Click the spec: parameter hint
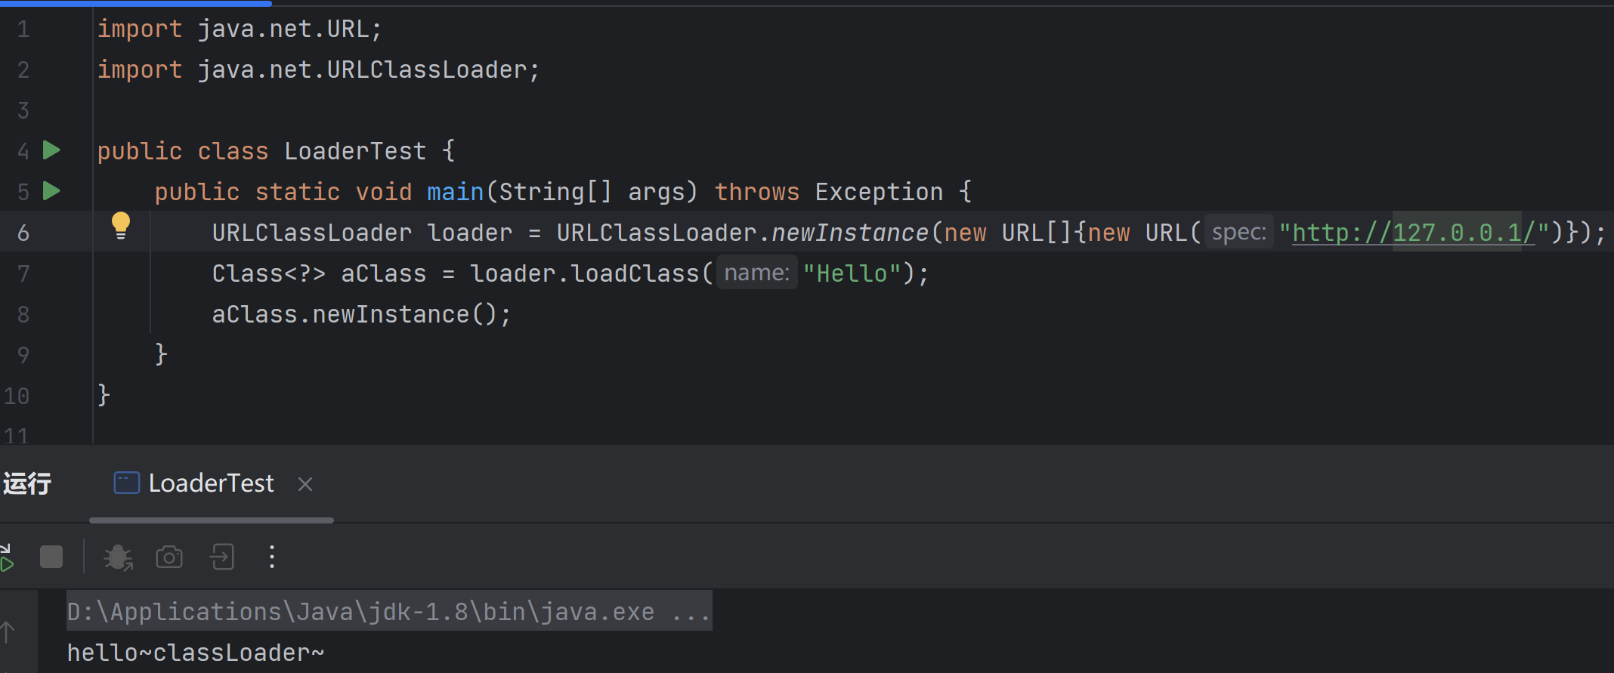 1239,232
